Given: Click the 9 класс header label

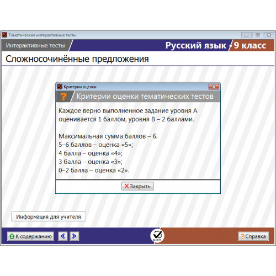Looking at the screenshot, I should [250, 45].
